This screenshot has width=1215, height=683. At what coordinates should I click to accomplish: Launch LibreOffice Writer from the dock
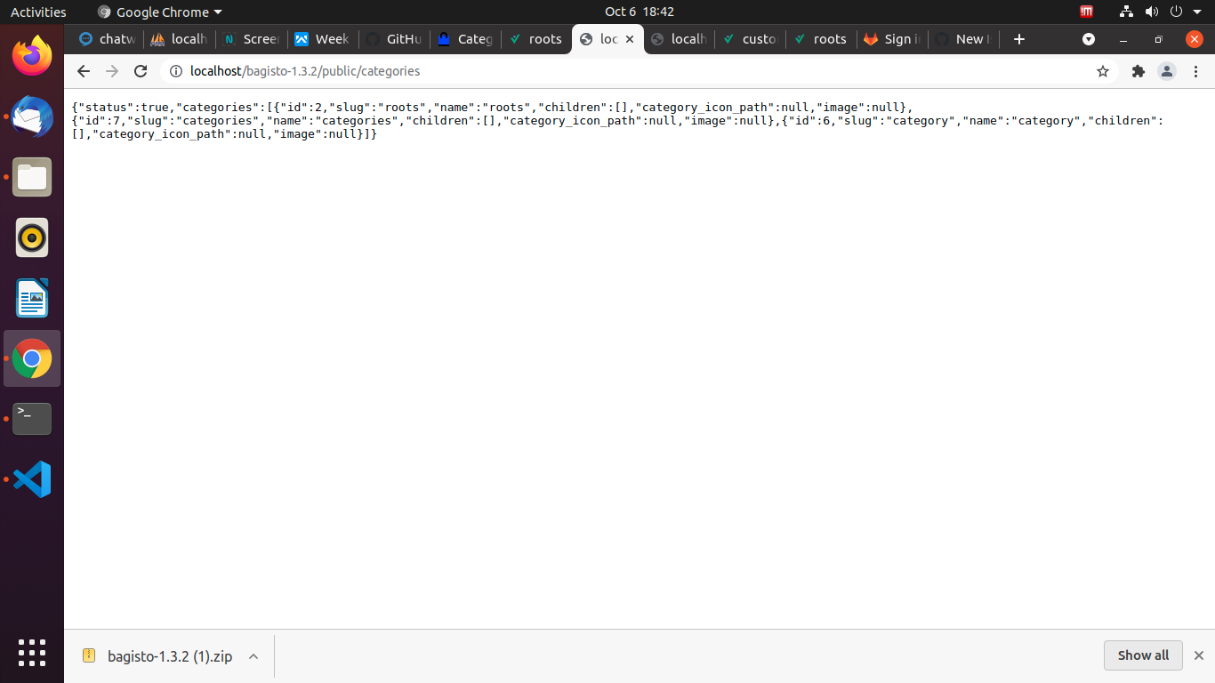click(x=32, y=298)
